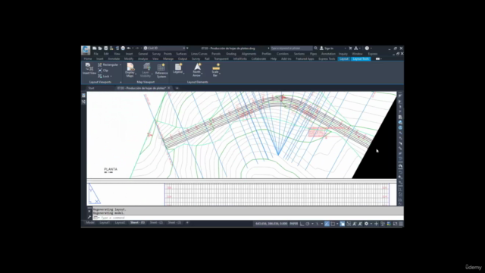This screenshot has width=485, height=273.
Task: Click the search magnifier icon
Action: tap(315, 49)
